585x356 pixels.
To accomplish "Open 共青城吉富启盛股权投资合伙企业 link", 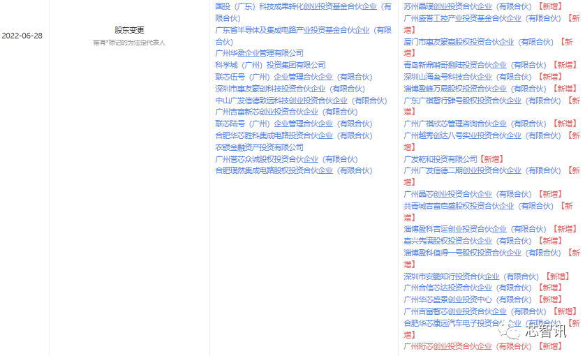I will (478, 206).
